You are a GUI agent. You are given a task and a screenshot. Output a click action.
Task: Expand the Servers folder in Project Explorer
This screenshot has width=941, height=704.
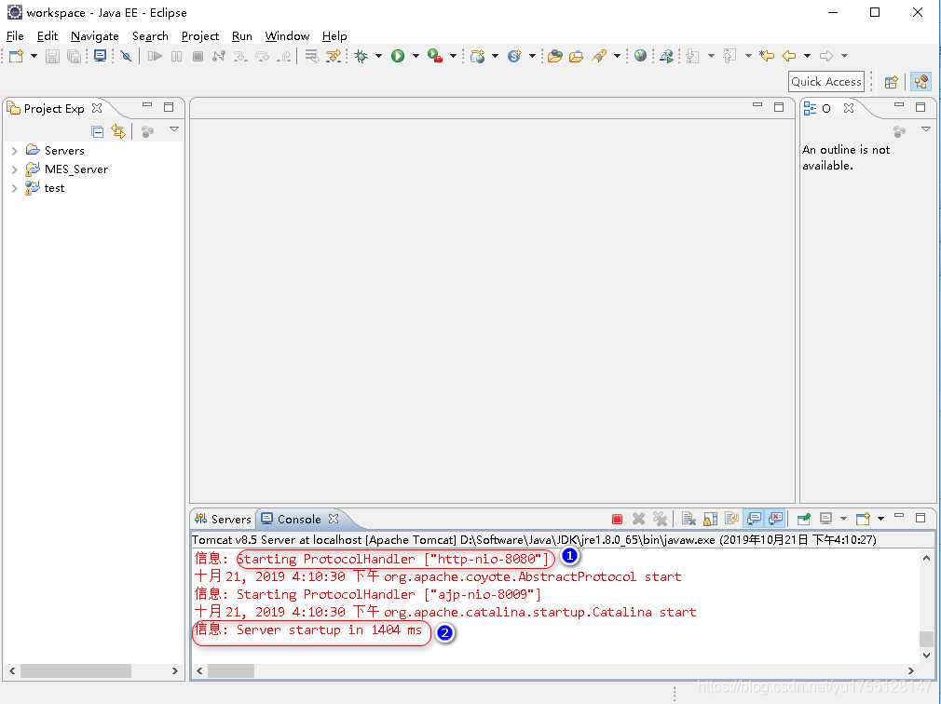pyautogui.click(x=14, y=151)
